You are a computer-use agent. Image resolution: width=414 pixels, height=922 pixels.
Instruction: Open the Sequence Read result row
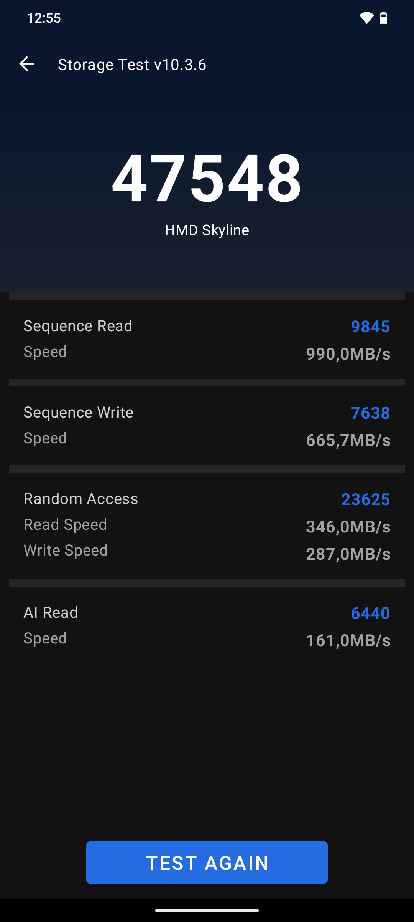click(x=207, y=340)
